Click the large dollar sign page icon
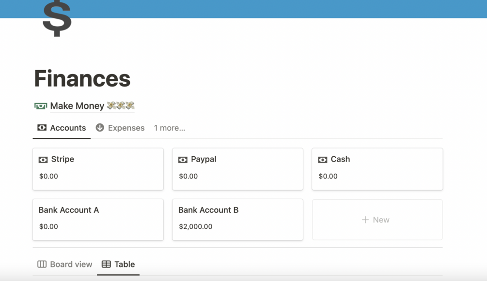The height and width of the screenshot is (281, 487). (57, 18)
